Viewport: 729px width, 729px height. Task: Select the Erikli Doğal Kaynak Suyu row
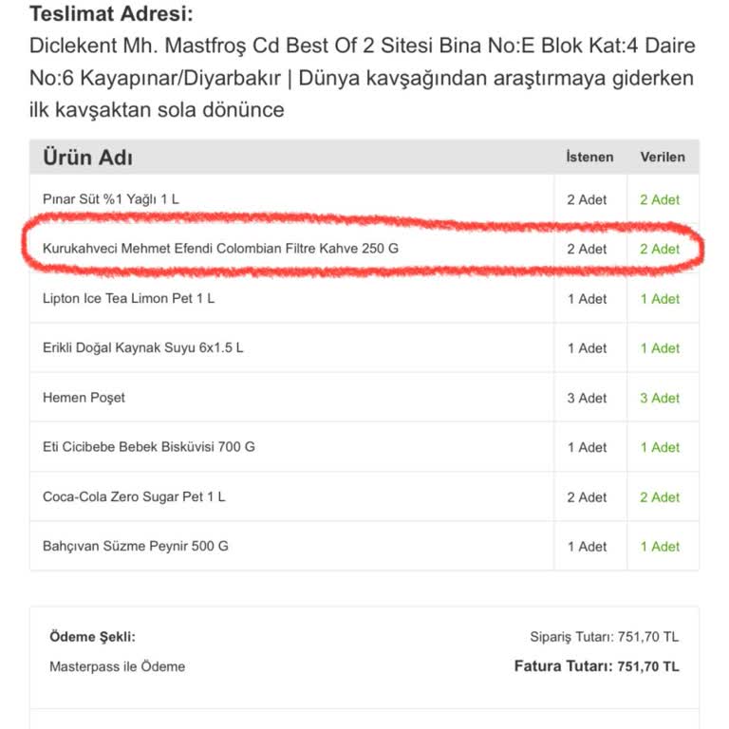point(364,347)
